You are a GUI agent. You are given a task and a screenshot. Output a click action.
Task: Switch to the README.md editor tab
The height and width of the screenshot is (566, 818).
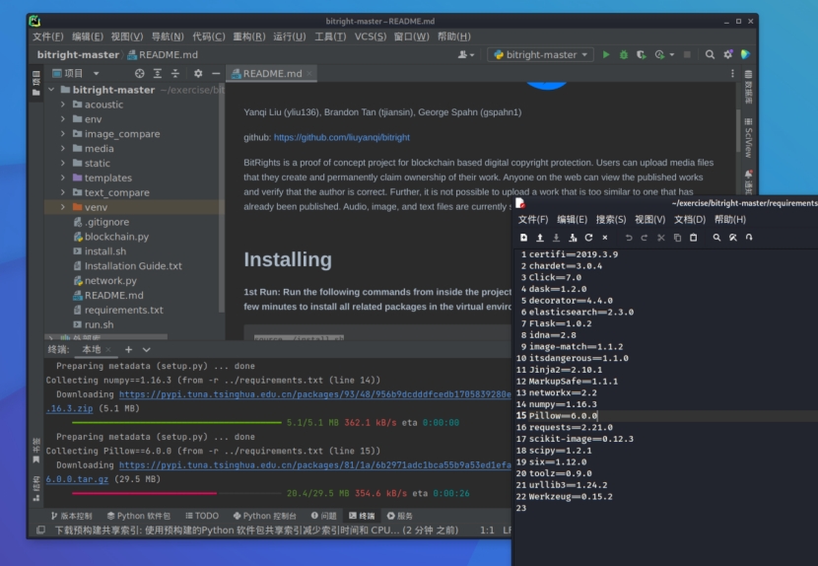(x=271, y=73)
